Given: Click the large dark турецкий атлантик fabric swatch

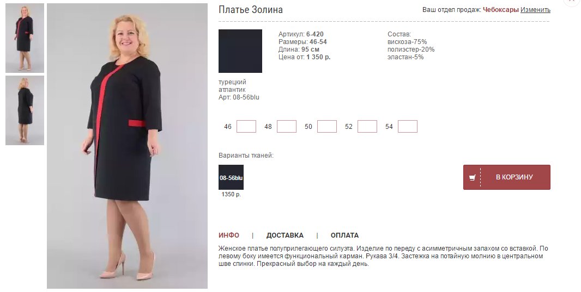Looking at the screenshot, I should click(x=240, y=51).
